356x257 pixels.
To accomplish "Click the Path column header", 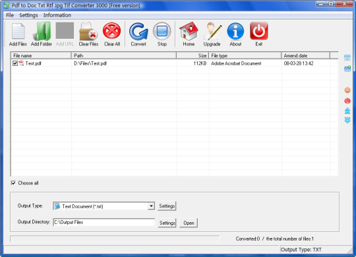I will click(124, 55).
